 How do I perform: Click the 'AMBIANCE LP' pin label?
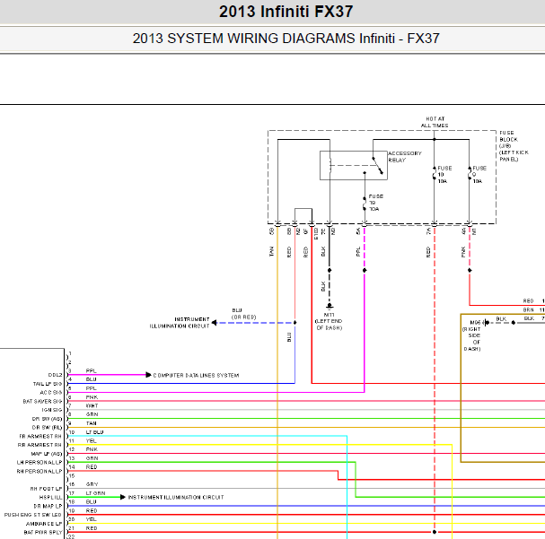[44, 524]
